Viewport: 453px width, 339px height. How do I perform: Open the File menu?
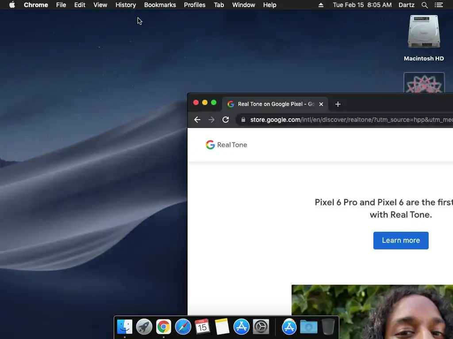click(61, 5)
